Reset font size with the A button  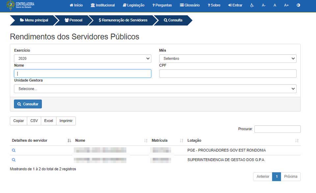[x=275, y=5]
